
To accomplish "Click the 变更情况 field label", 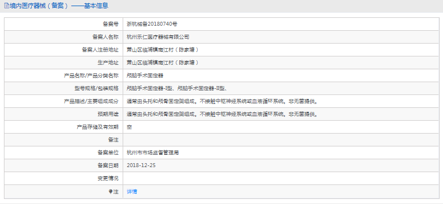I will (108, 179).
